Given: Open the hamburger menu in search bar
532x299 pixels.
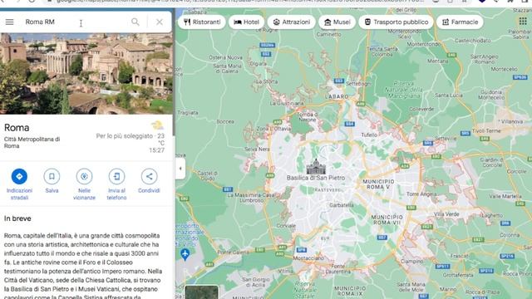Looking at the screenshot, I should tap(9, 22).
